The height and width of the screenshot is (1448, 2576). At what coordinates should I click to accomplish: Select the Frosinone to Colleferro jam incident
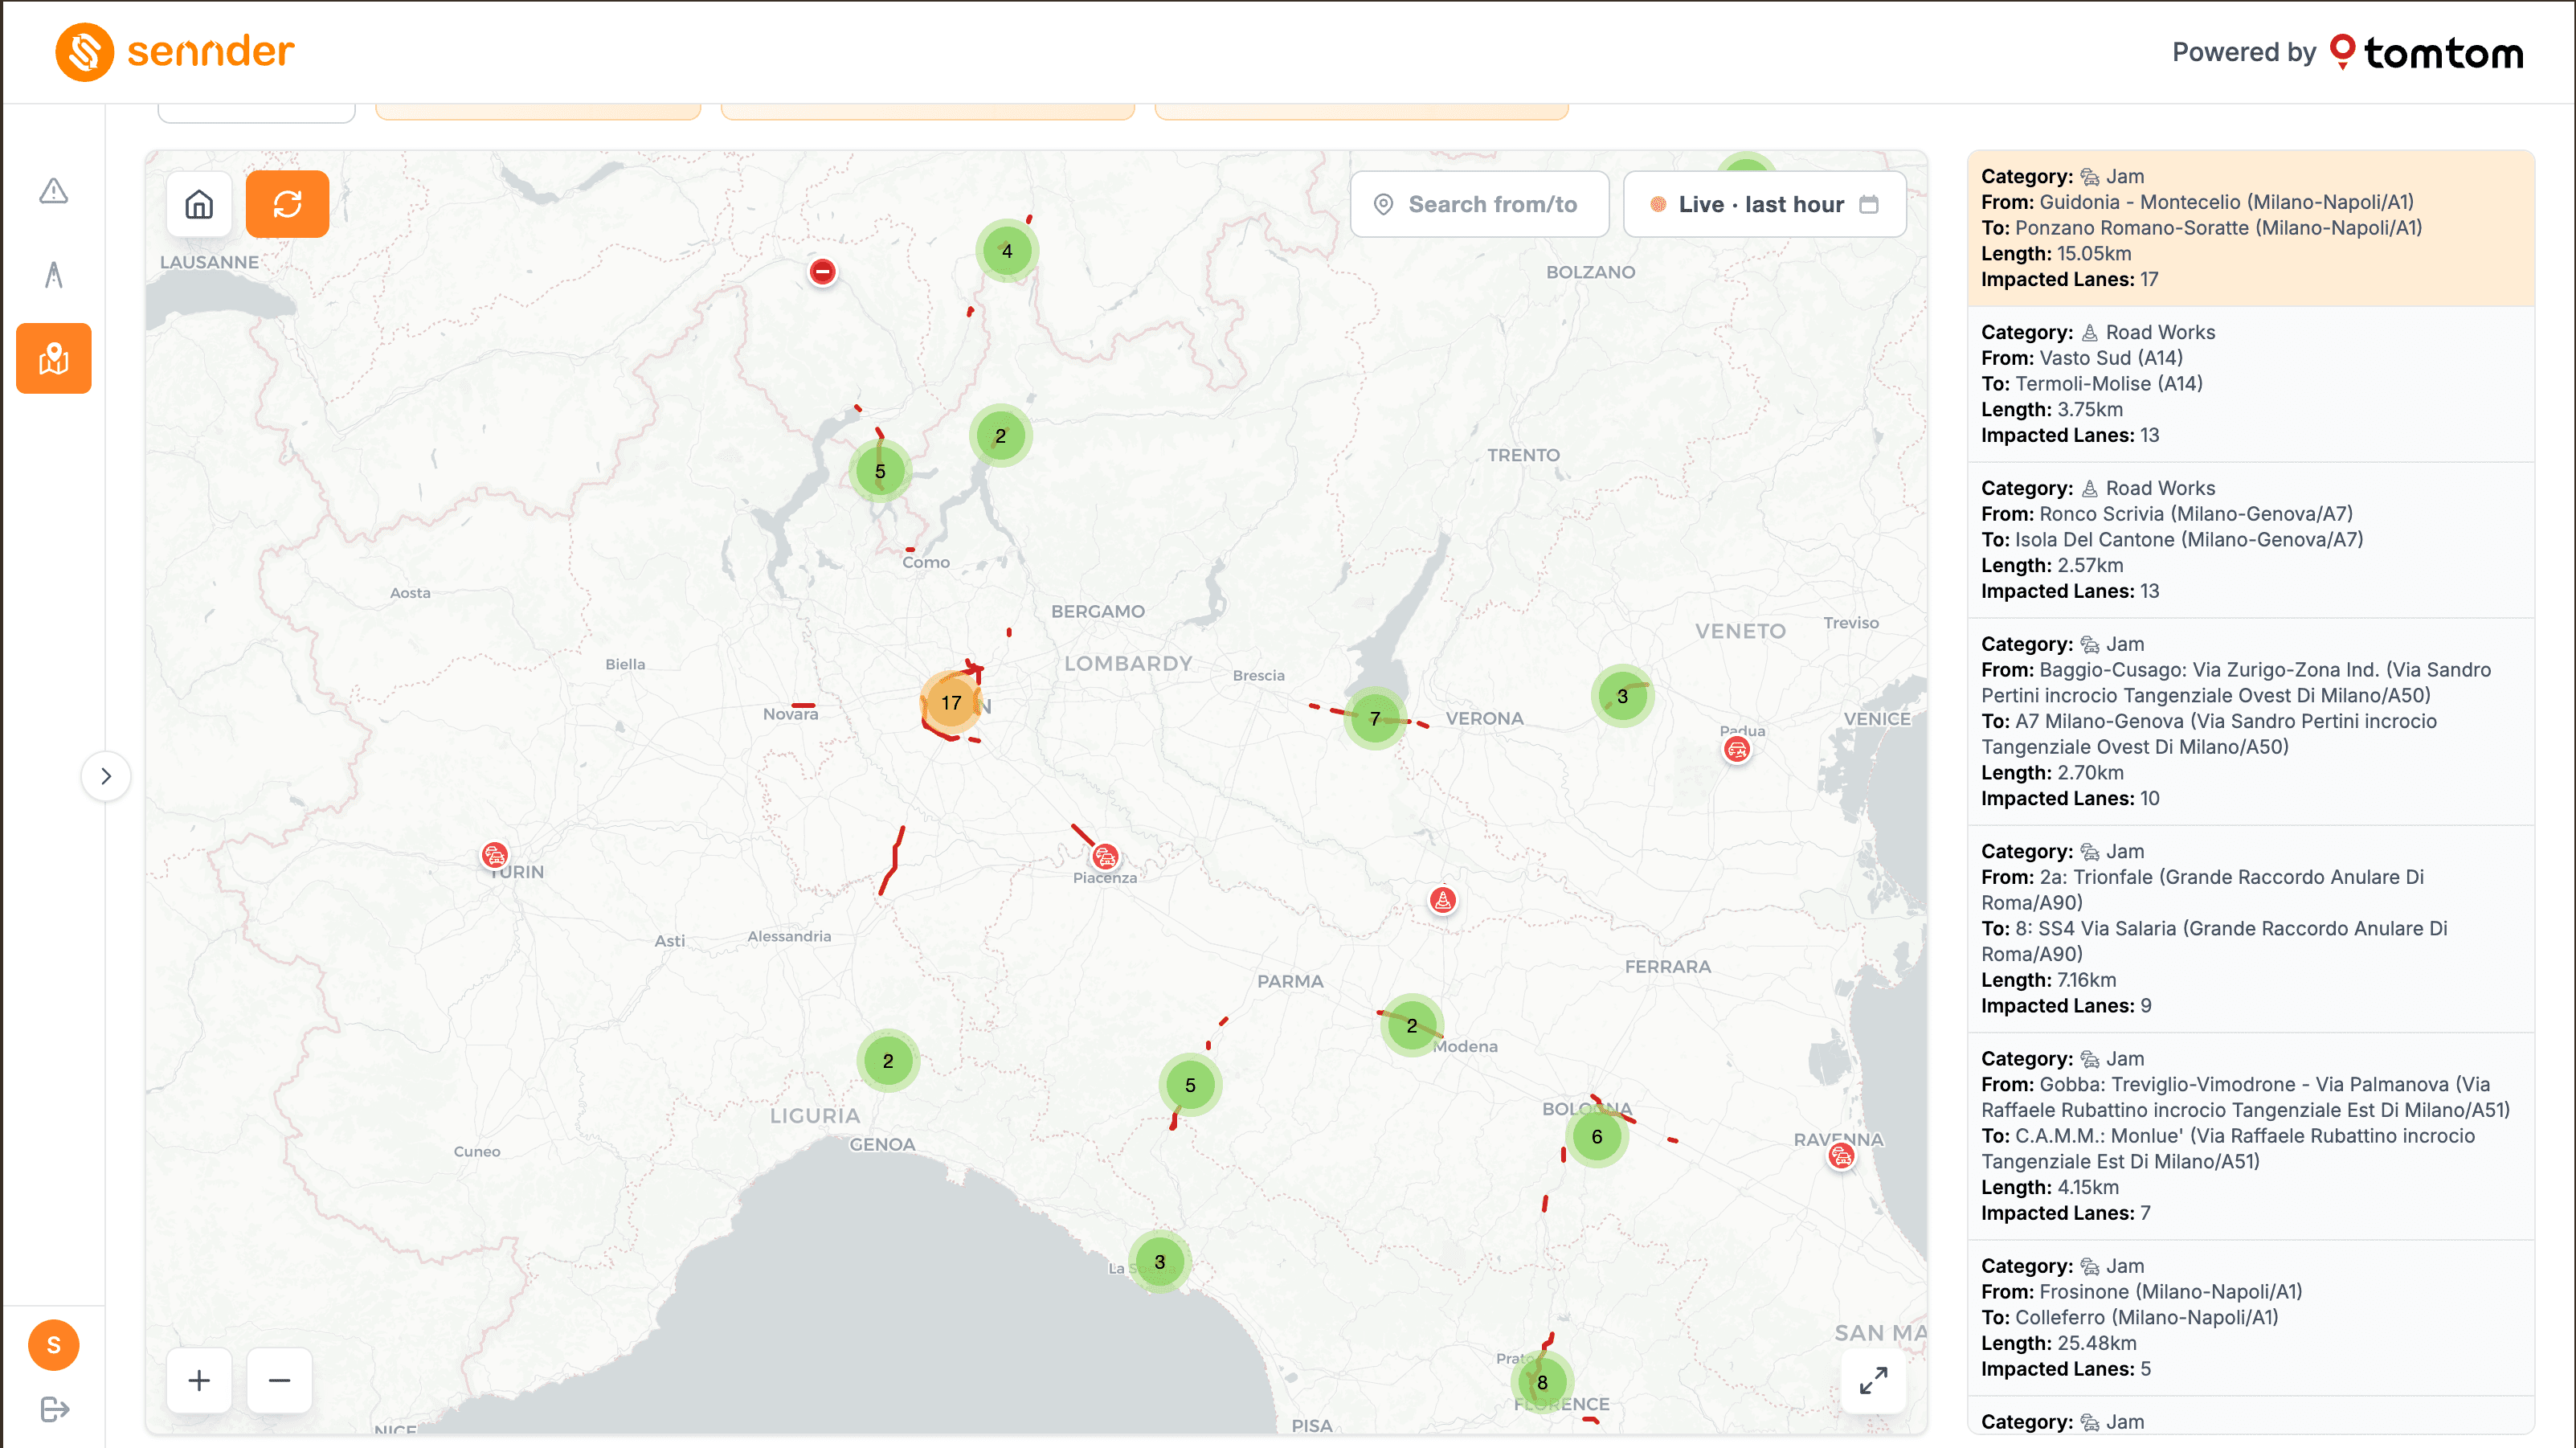click(x=2250, y=1318)
